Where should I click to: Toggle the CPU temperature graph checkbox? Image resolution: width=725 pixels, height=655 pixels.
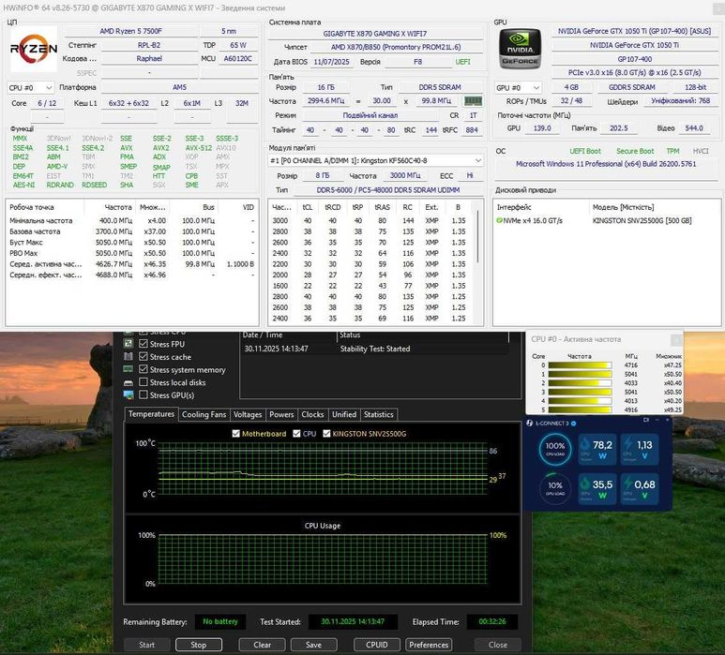coord(296,434)
